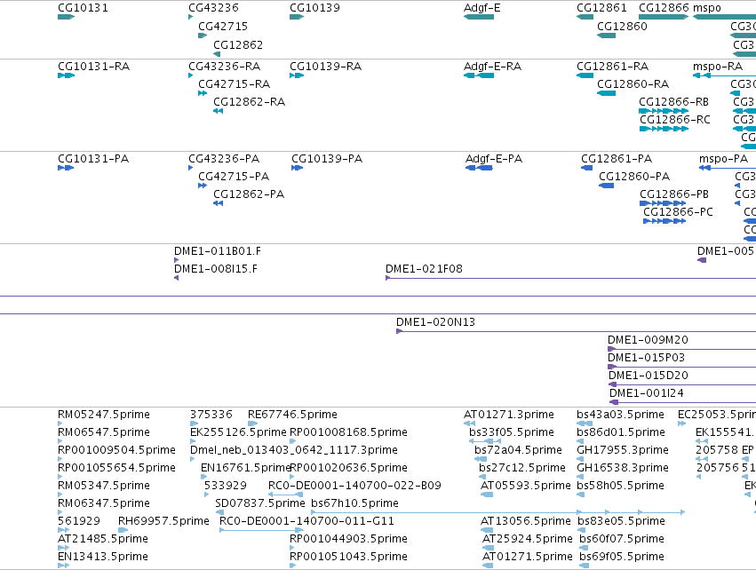756x570 pixels.
Task: Click the CG12862 gene label
Action: [238, 44]
